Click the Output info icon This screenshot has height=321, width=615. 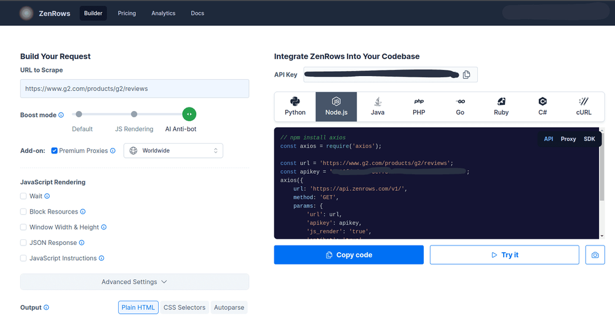(x=46, y=307)
